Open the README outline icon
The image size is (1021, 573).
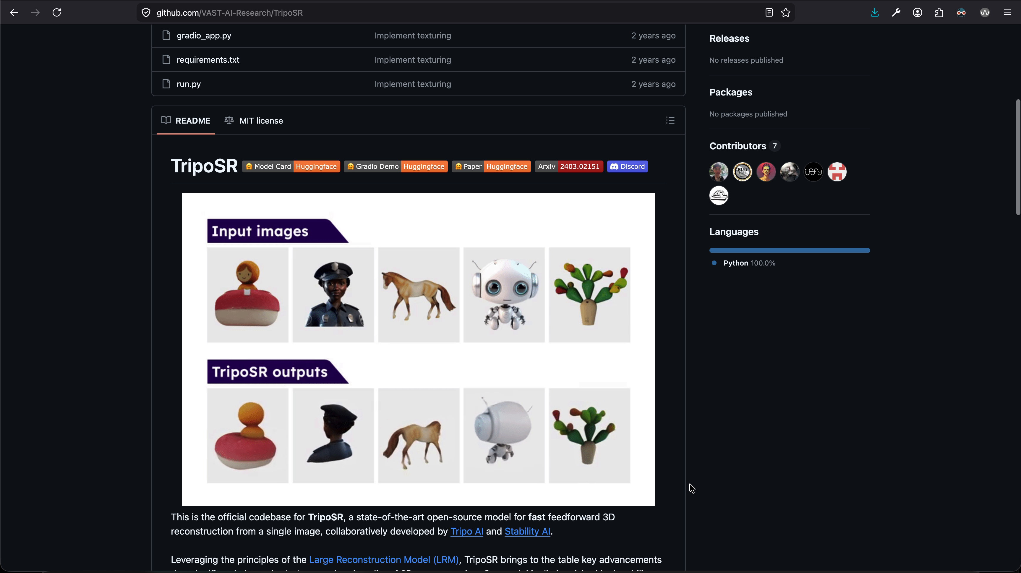tap(670, 121)
